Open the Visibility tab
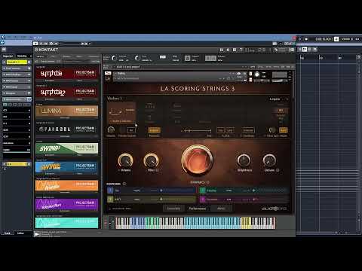Viewport: 362px width, 271px height. tap(22, 56)
